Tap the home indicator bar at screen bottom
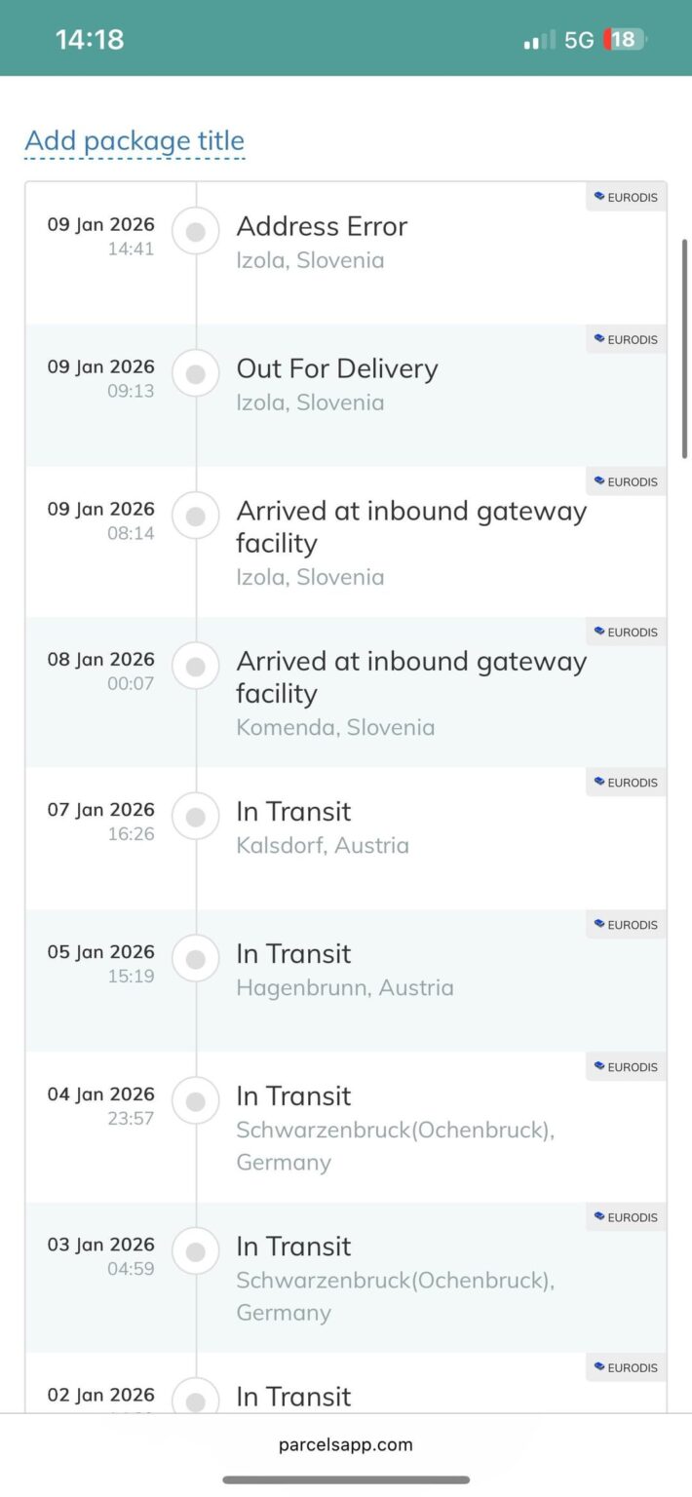 click(345, 1478)
